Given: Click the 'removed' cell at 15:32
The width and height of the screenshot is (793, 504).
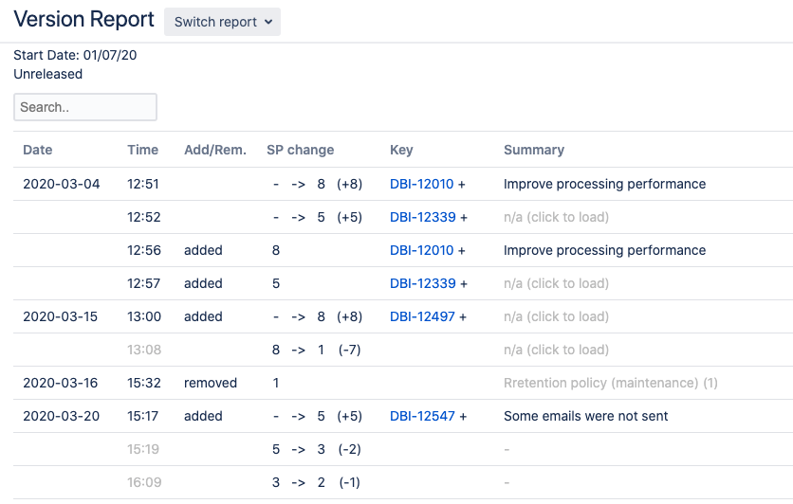Looking at the screenshot, I should [x=211, y=383].
